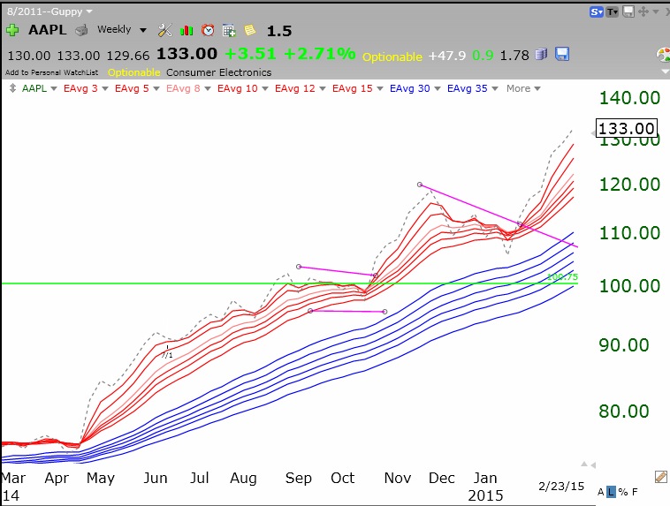Toggle the L logarithmic scale button
The image size is (670, 506).
(x=611, y=493)
